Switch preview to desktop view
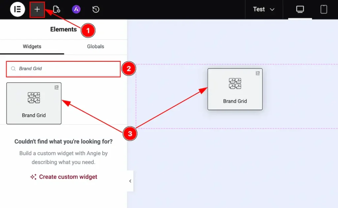This screenshot has height=208, width=338. pyautogui.click(x=300, y=9)
